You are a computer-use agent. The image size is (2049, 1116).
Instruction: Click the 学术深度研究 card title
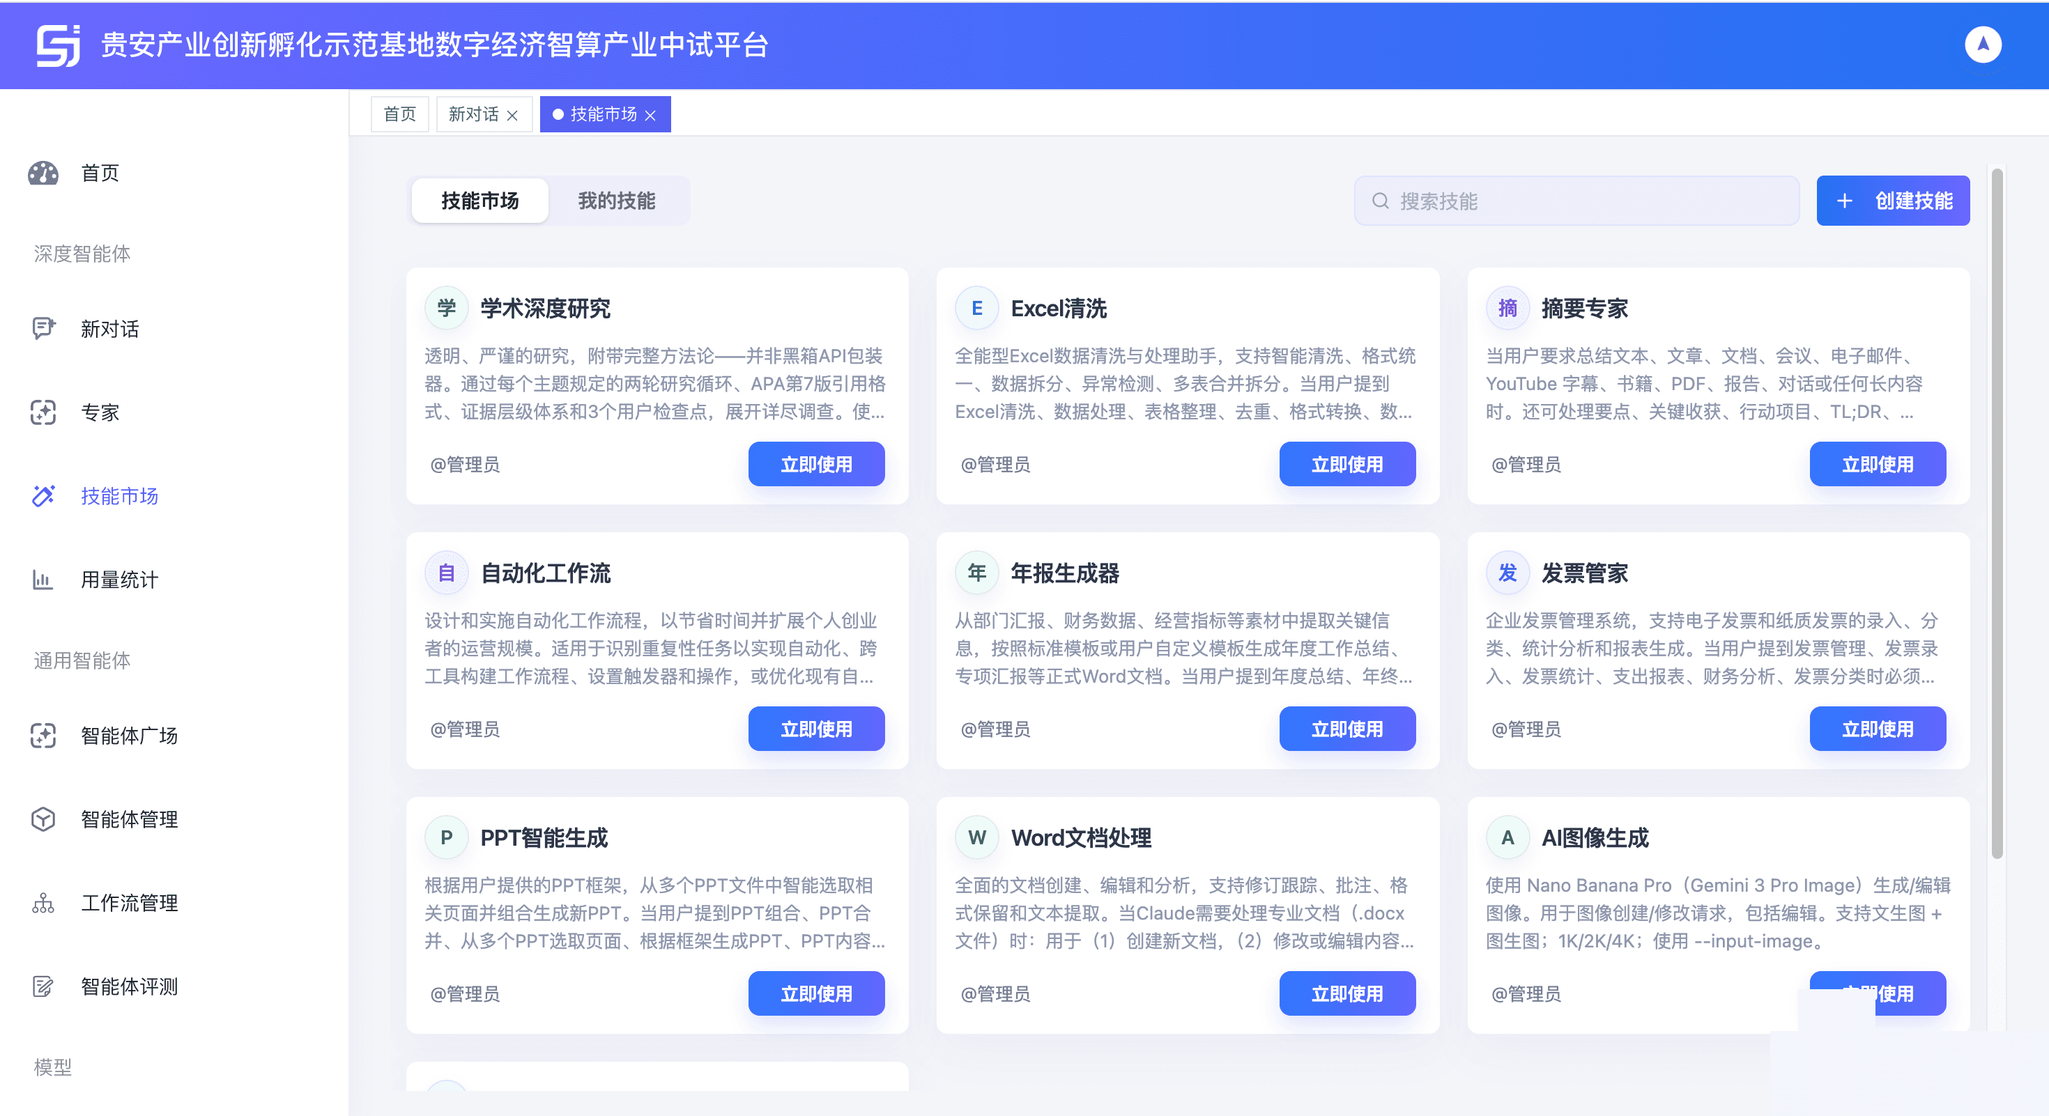coord(545,309)
